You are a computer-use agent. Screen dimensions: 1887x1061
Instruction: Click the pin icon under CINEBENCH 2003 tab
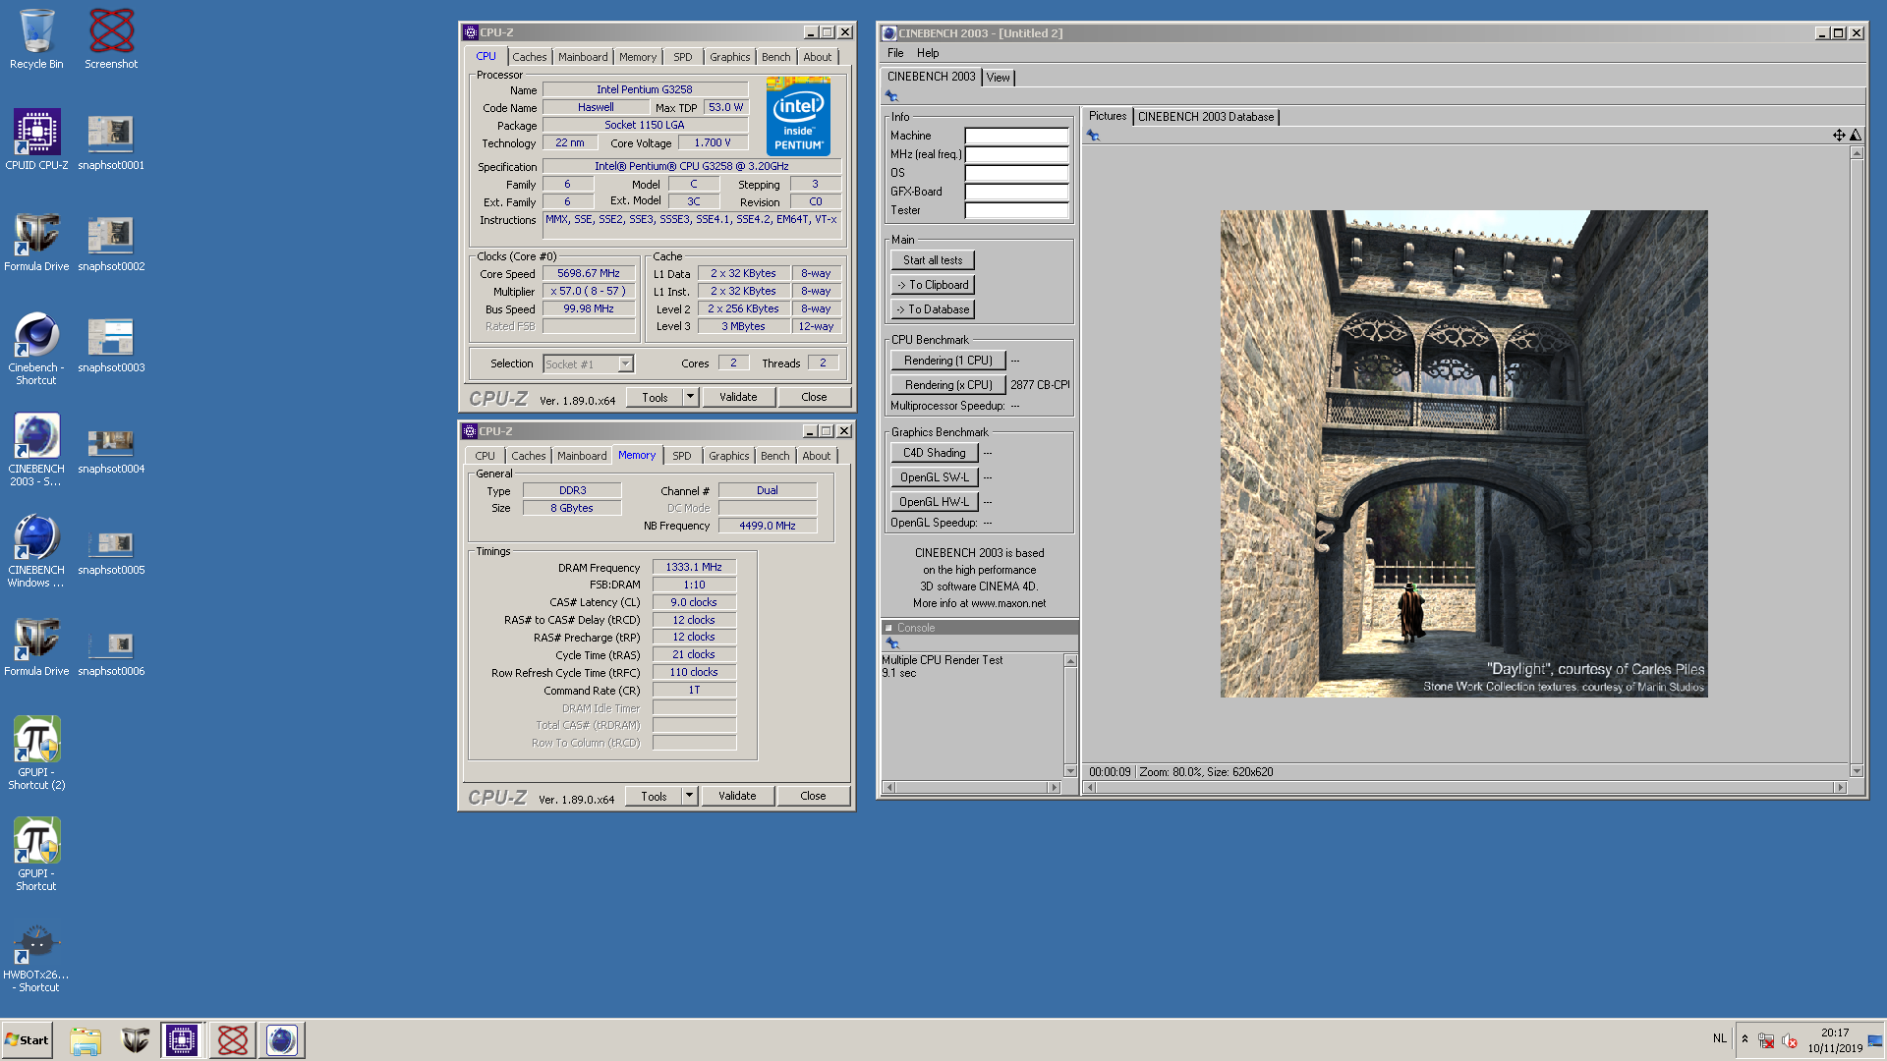(891, 96)
